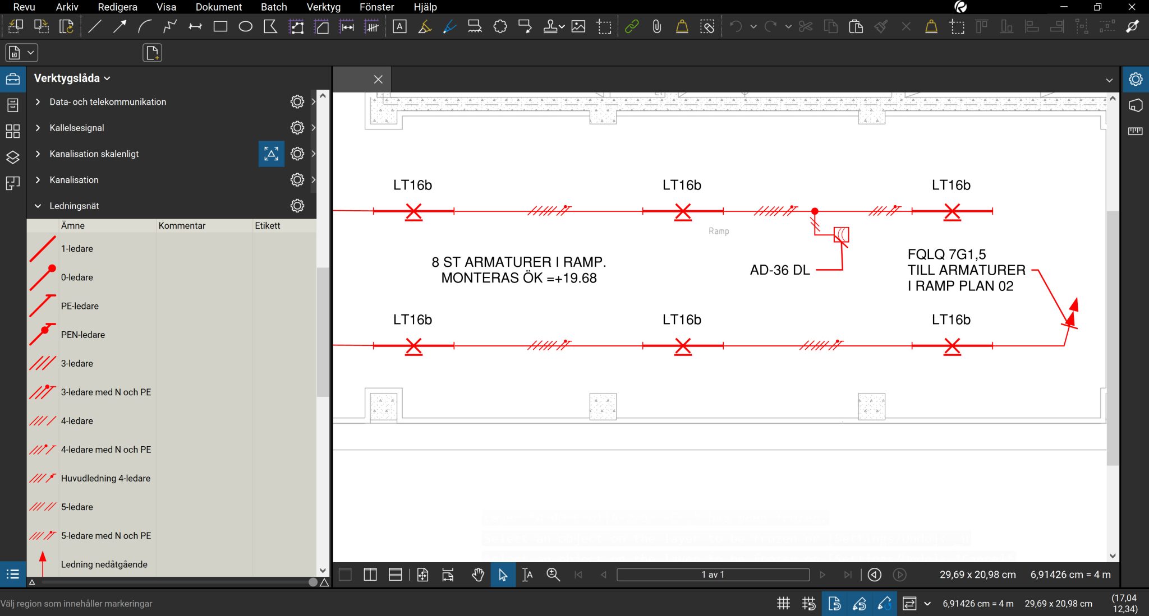Toggle snap to grid in status bar

tap(808, 604)
